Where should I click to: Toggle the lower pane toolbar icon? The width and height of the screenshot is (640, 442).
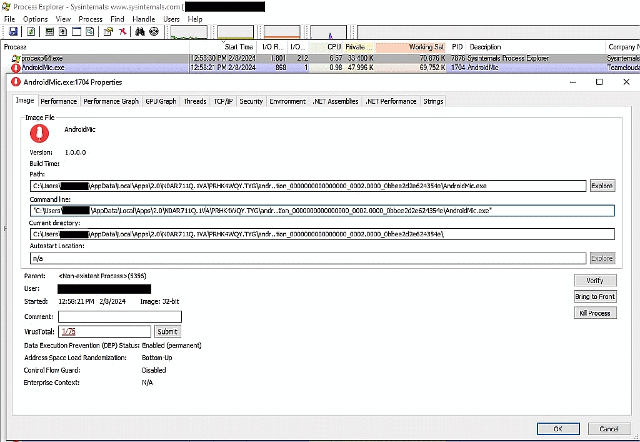(x=76, y=31)
